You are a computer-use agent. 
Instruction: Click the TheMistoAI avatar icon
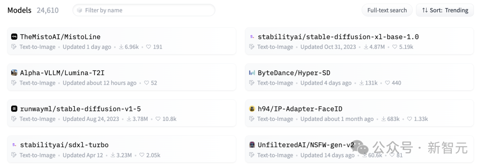pyautogui.click(x=14, y=37)
